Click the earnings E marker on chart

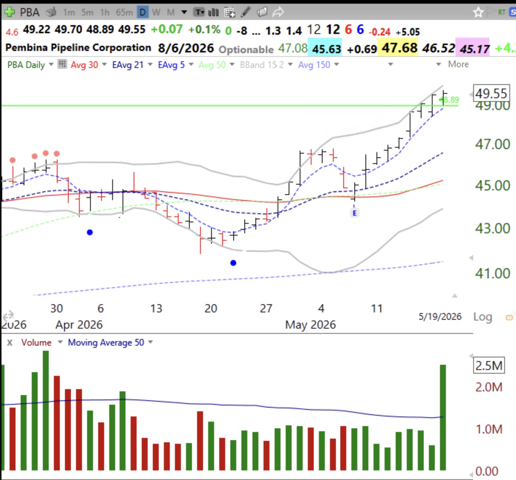point(354,213)
